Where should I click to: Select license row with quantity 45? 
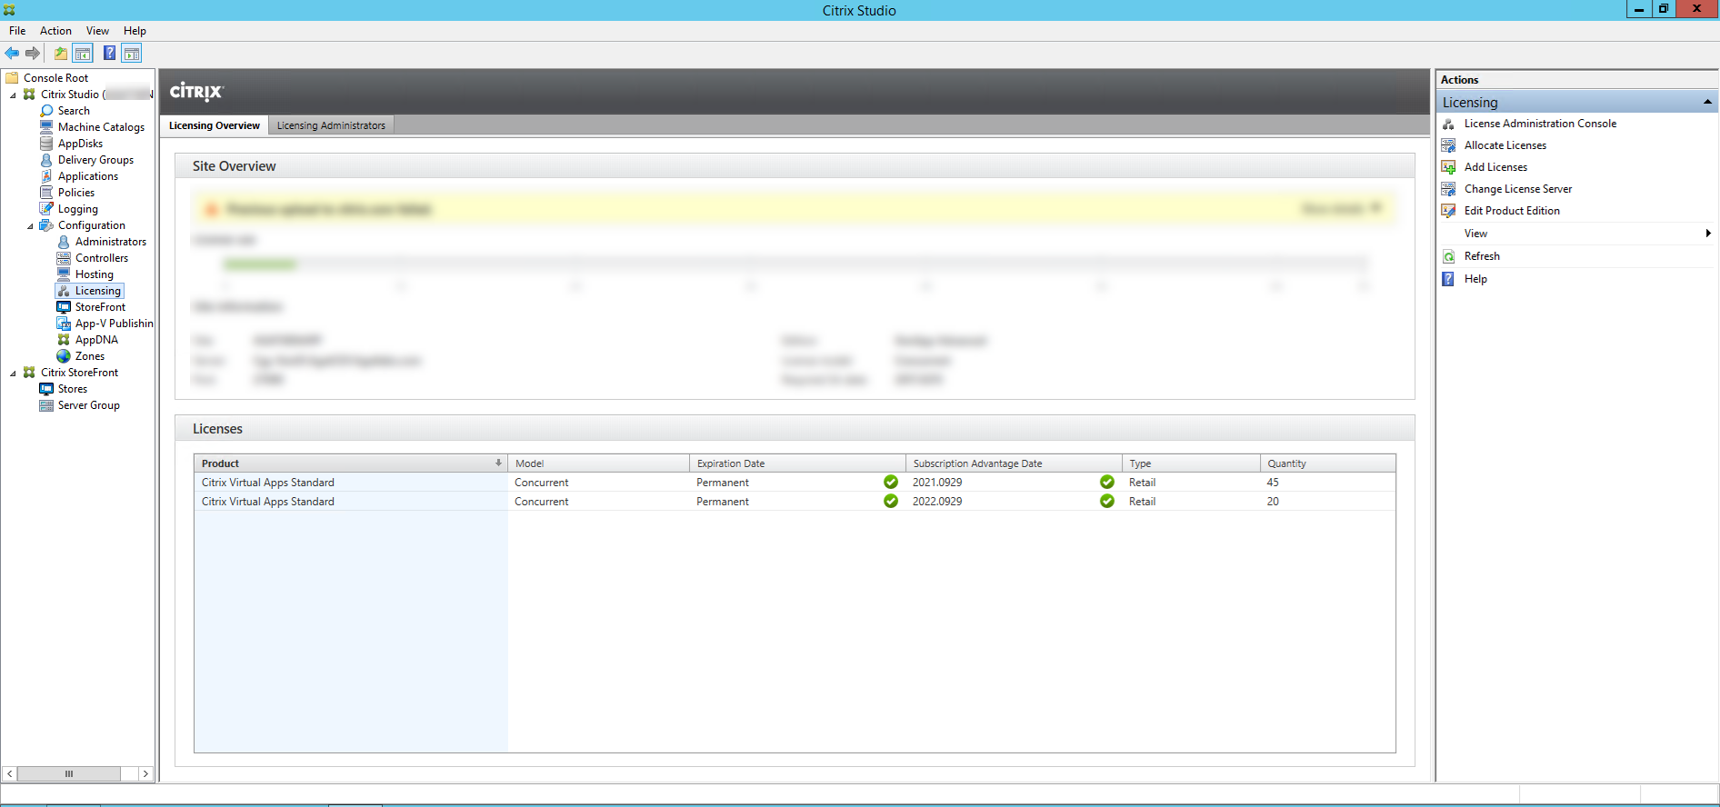coord(795,483)
